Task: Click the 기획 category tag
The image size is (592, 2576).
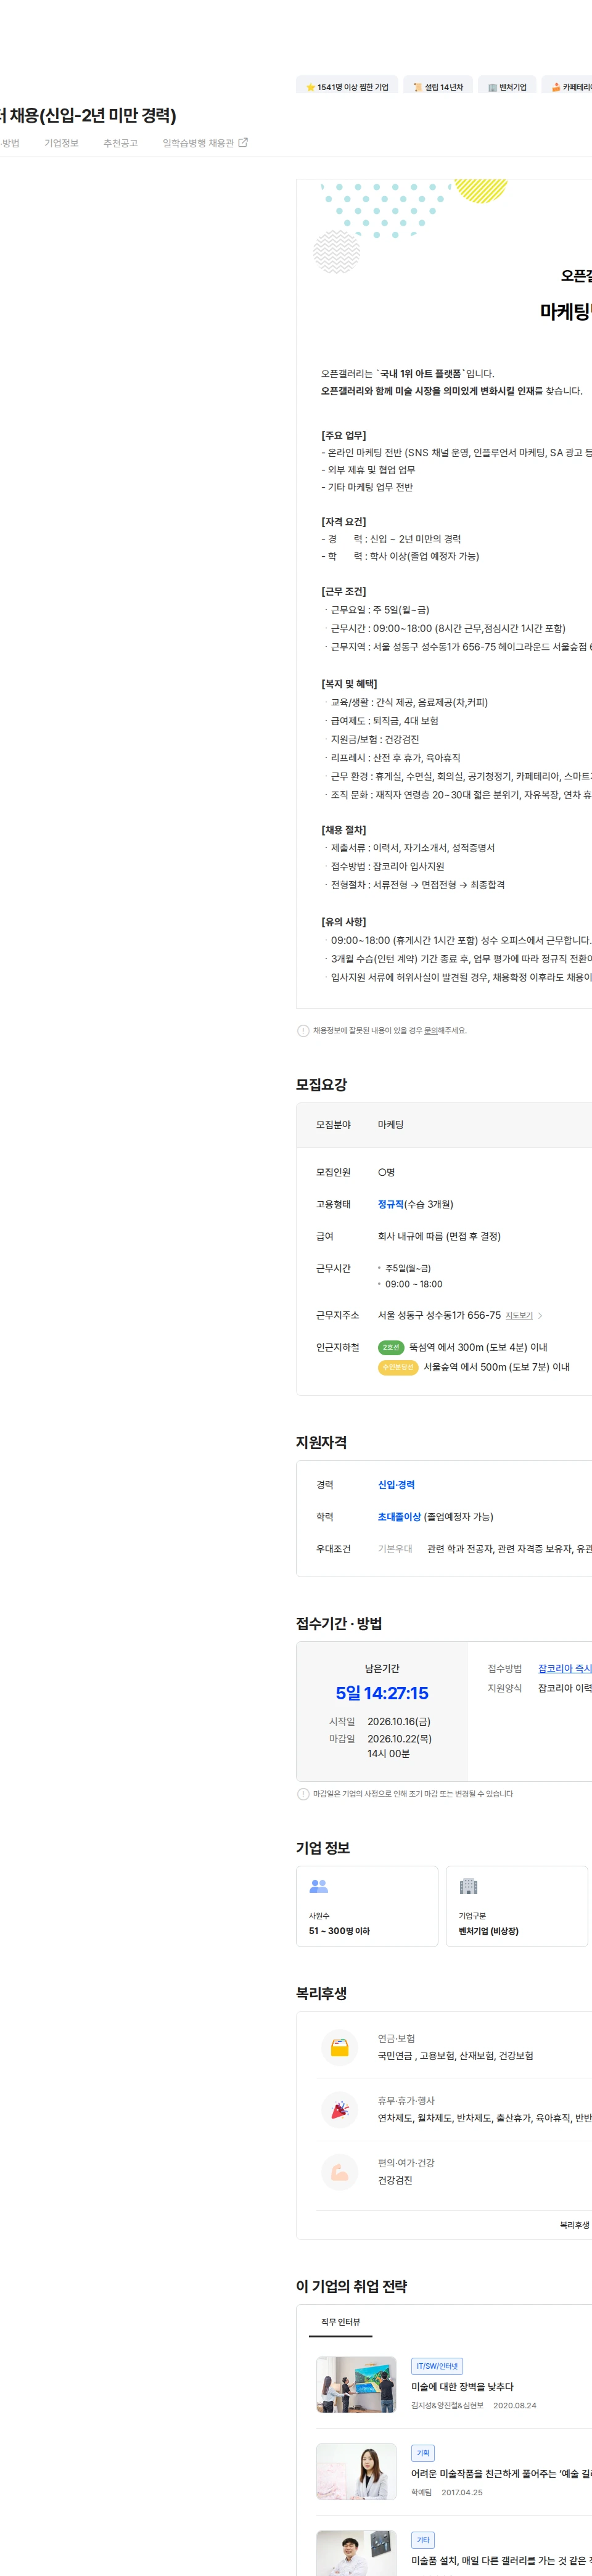Action: coord(423,2453)
